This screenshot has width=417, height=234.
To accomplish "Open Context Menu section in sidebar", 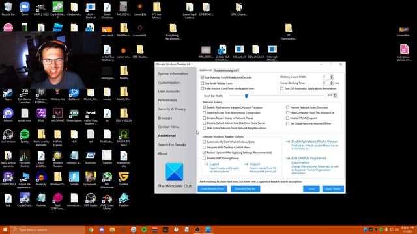I will click(169, 127).
